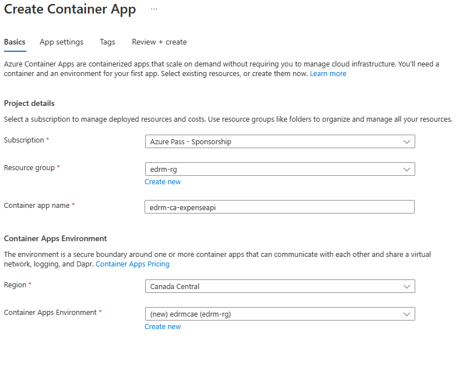
Task: Click Create new below Resource group
Action: (x=163, y=182)
